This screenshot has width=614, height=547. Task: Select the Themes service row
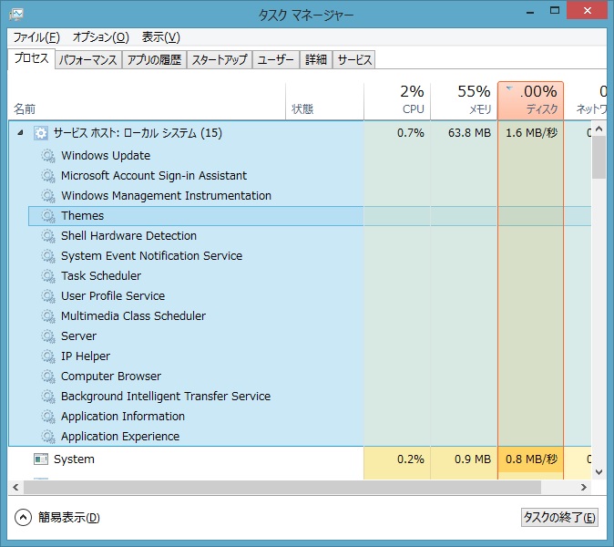(310, 216)
